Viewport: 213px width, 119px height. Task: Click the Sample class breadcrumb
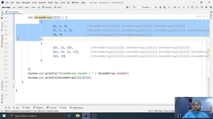(47, 7)
